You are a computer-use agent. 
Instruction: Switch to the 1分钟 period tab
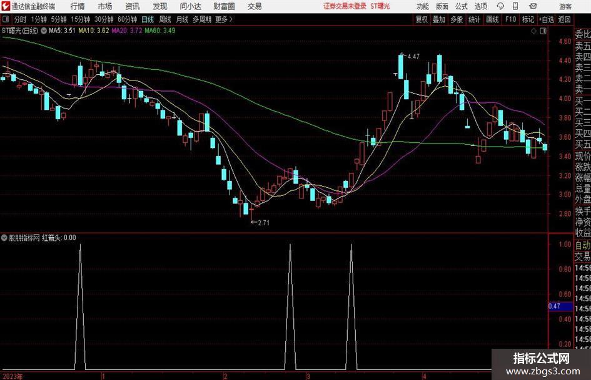coord(39,19)
